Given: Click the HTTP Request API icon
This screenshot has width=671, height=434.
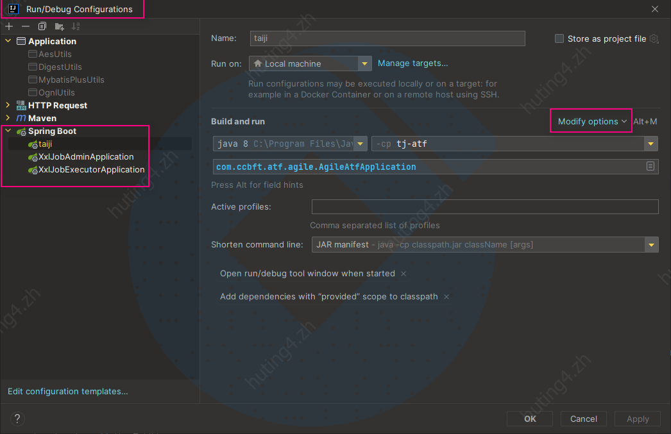Looking at the screenshot, I should point(21,105).
